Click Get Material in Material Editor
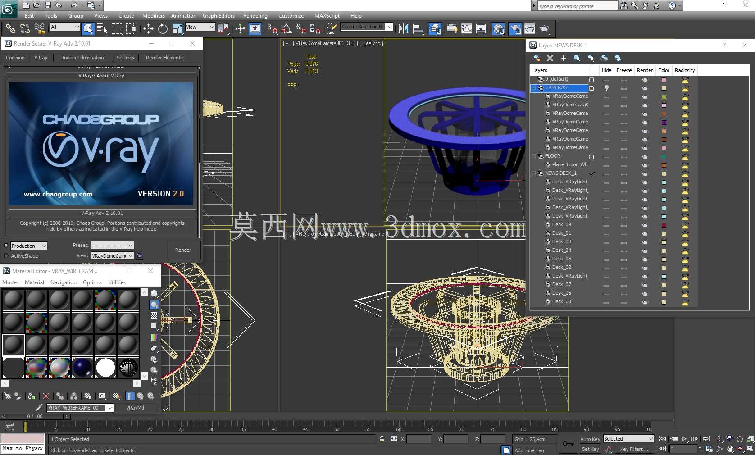 (8, 396)
